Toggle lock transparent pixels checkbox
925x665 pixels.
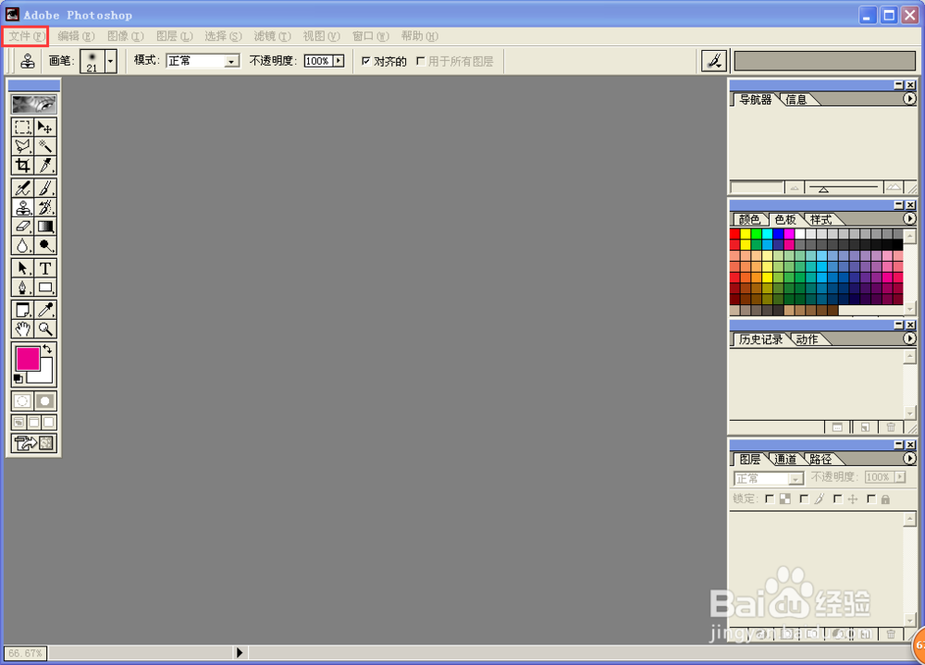click(x=770, y=499)
